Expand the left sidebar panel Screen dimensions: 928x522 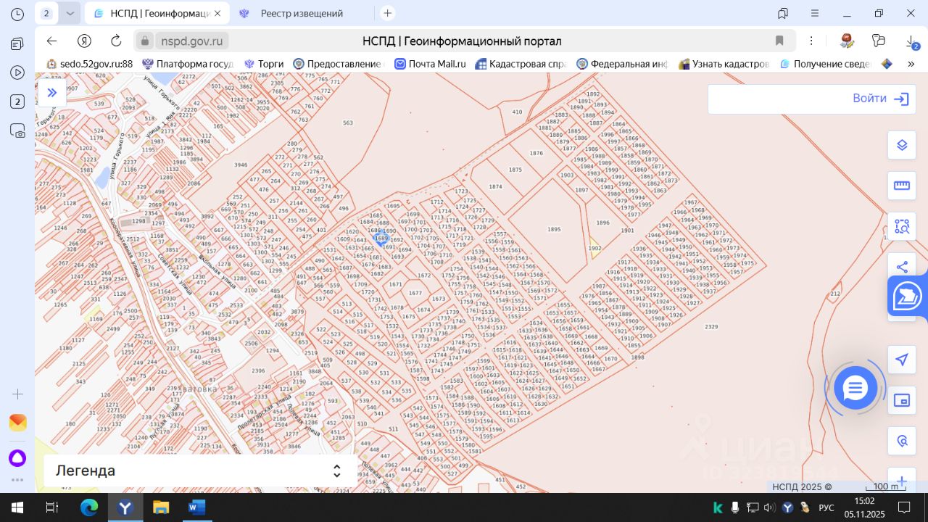point(52,92)
